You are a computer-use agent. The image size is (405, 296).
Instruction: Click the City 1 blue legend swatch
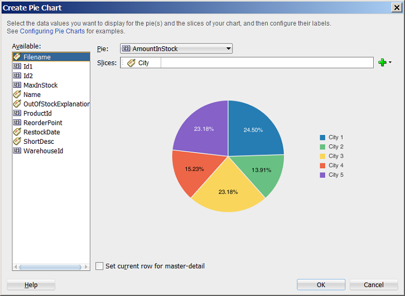point(322,137)
